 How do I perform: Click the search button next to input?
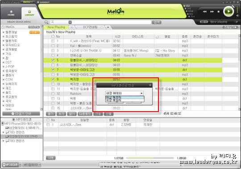click(x=157, y=22)
